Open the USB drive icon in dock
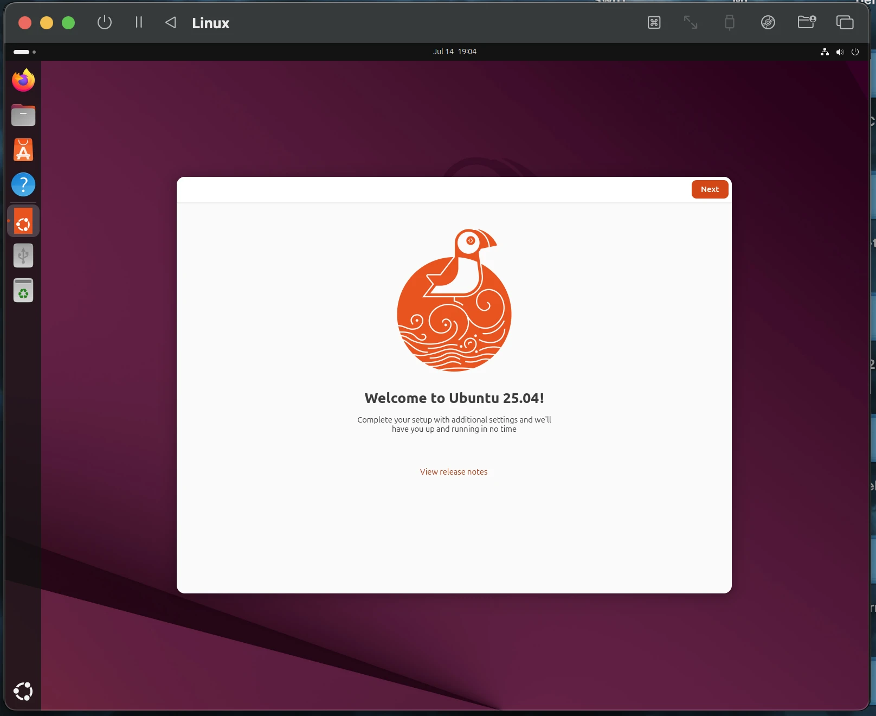Screen dimensions: 876x716 pyautogui.click(x=23, y=255)
